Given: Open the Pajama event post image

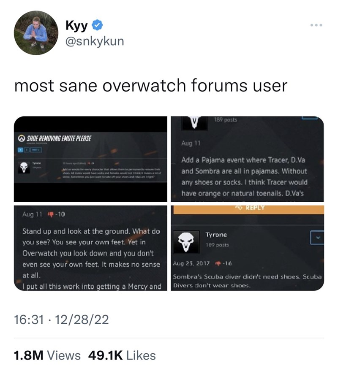Looking at the screenshot, I should pos(247,159).
